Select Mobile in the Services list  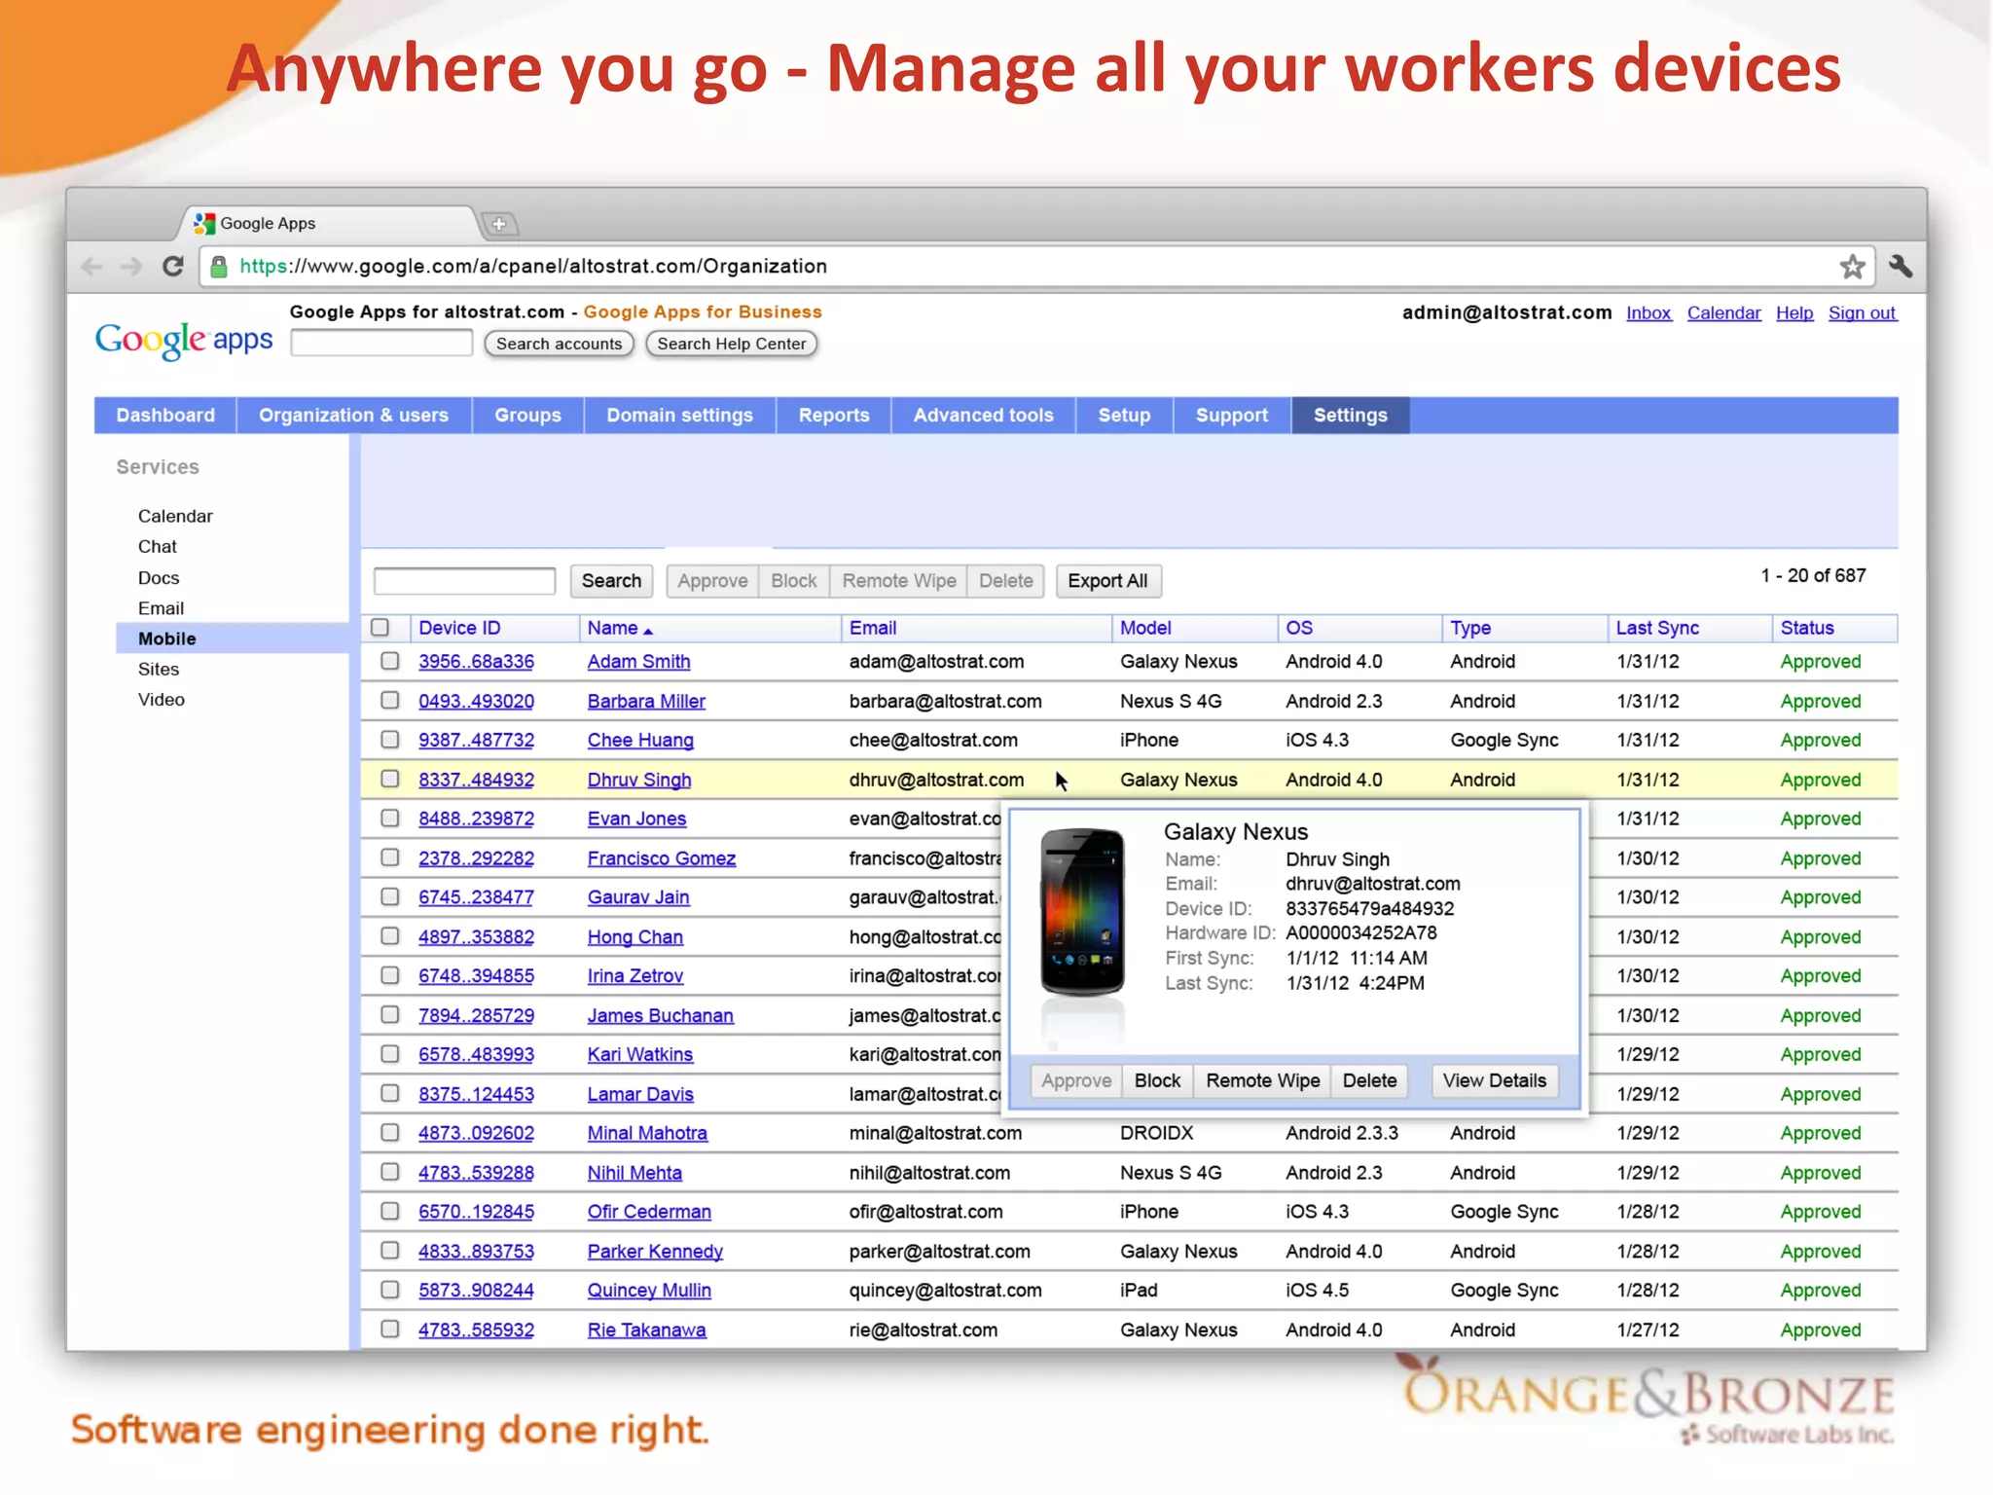(x=232, y=638)
